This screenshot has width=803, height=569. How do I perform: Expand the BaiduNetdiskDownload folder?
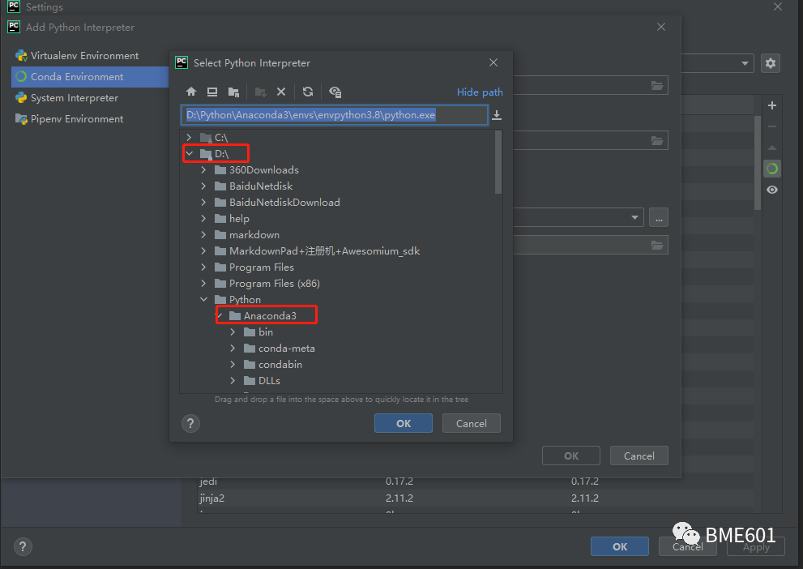pos(203,203)
